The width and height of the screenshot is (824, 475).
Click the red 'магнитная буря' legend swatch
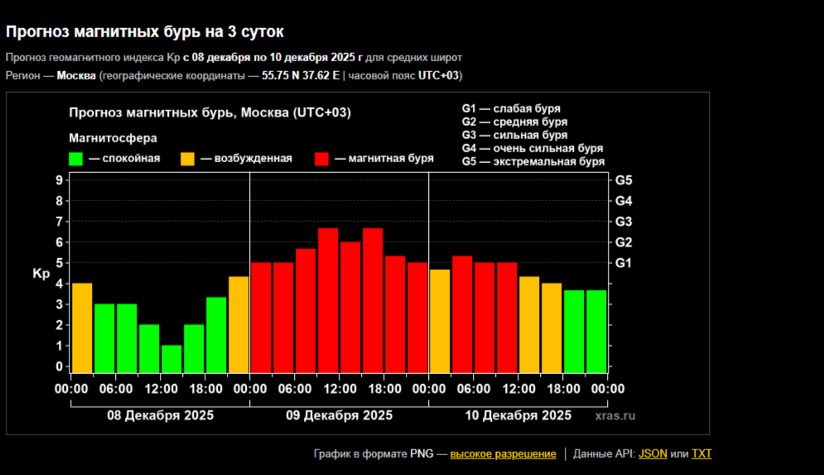(x=321, y=159)
